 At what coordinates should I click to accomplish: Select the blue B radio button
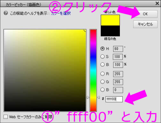[102, 90]
